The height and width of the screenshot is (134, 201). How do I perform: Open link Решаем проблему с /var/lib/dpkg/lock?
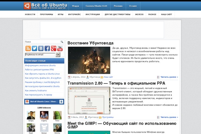pos(42,82)
